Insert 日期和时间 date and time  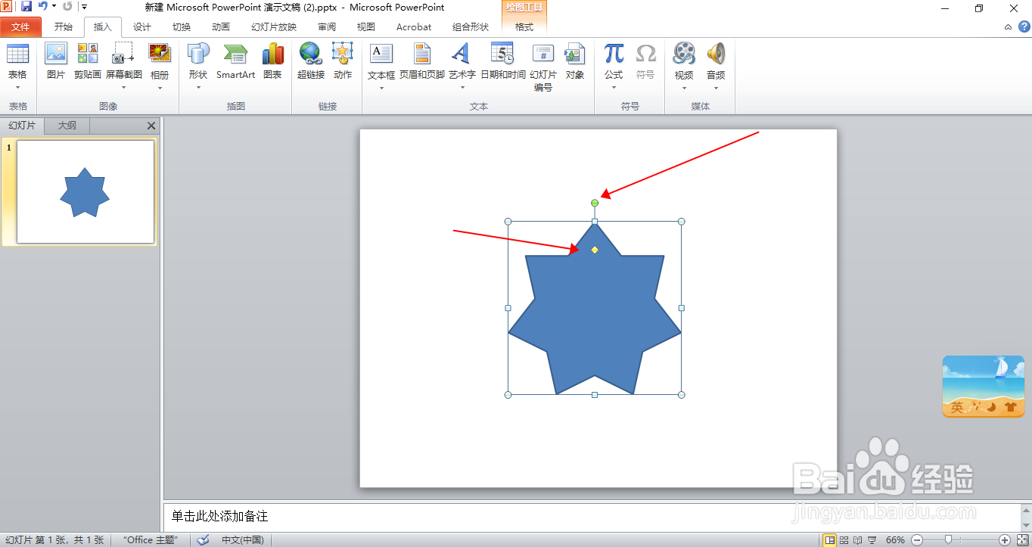(x=502, y=54)
